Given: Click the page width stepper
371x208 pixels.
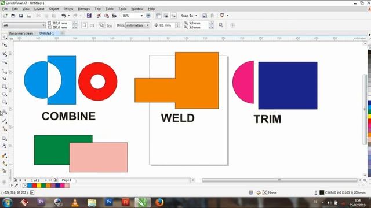Looking at the screenshot, I should pyautogui.click(x=74, y=23).
